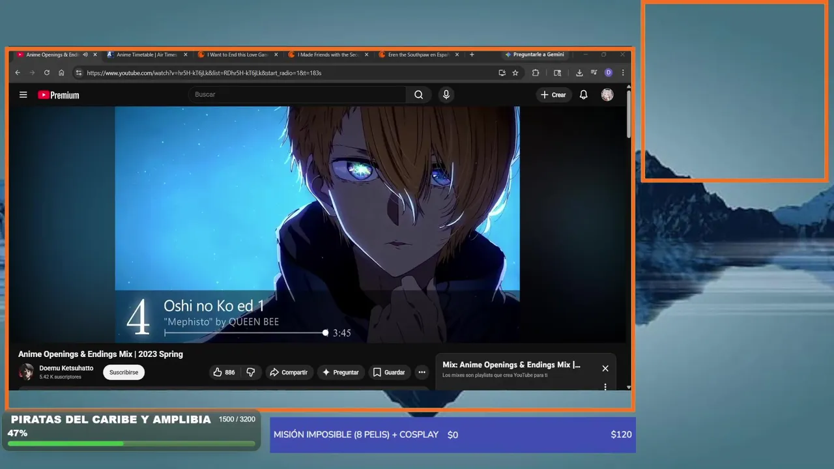Click the 5.42 K suscriptores text
This screenshot has height=469, width=834.
(x=60, y=377)
